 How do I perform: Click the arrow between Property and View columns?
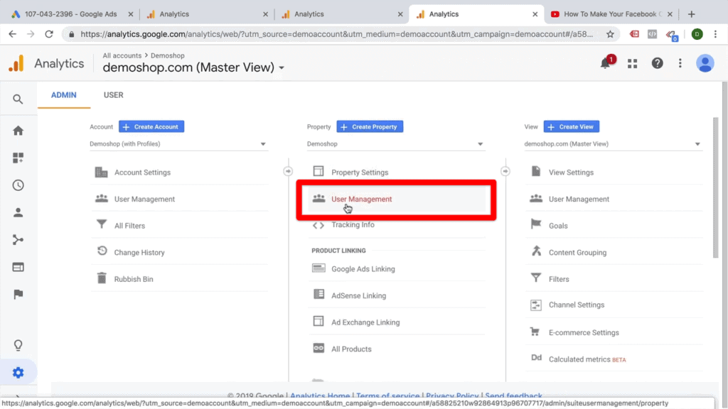(x=505, y=171)
